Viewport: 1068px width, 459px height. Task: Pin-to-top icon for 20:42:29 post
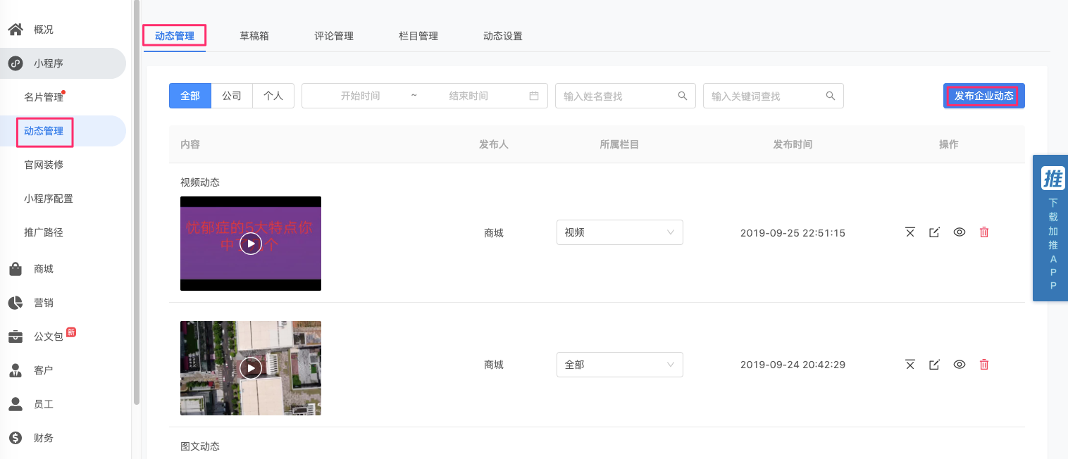tap(910, 365)
